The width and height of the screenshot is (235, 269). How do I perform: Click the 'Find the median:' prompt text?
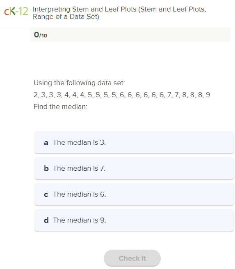60,107
